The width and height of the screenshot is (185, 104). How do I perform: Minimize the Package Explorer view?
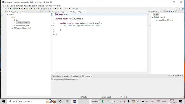click(x=47, y=11)
